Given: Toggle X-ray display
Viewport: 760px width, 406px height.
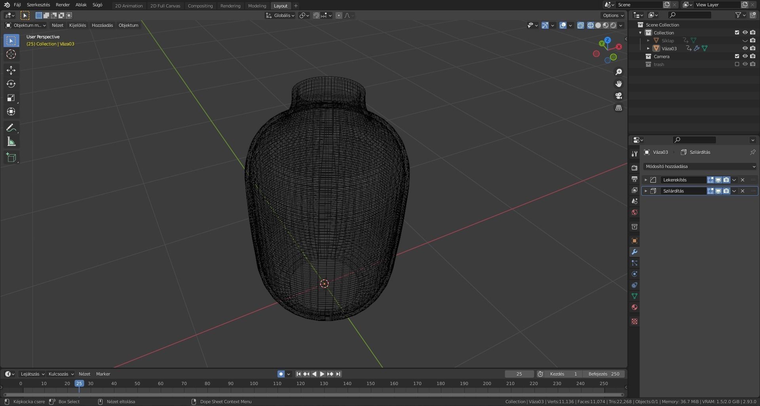Looking at the screenshot, I should coord(581,25).
